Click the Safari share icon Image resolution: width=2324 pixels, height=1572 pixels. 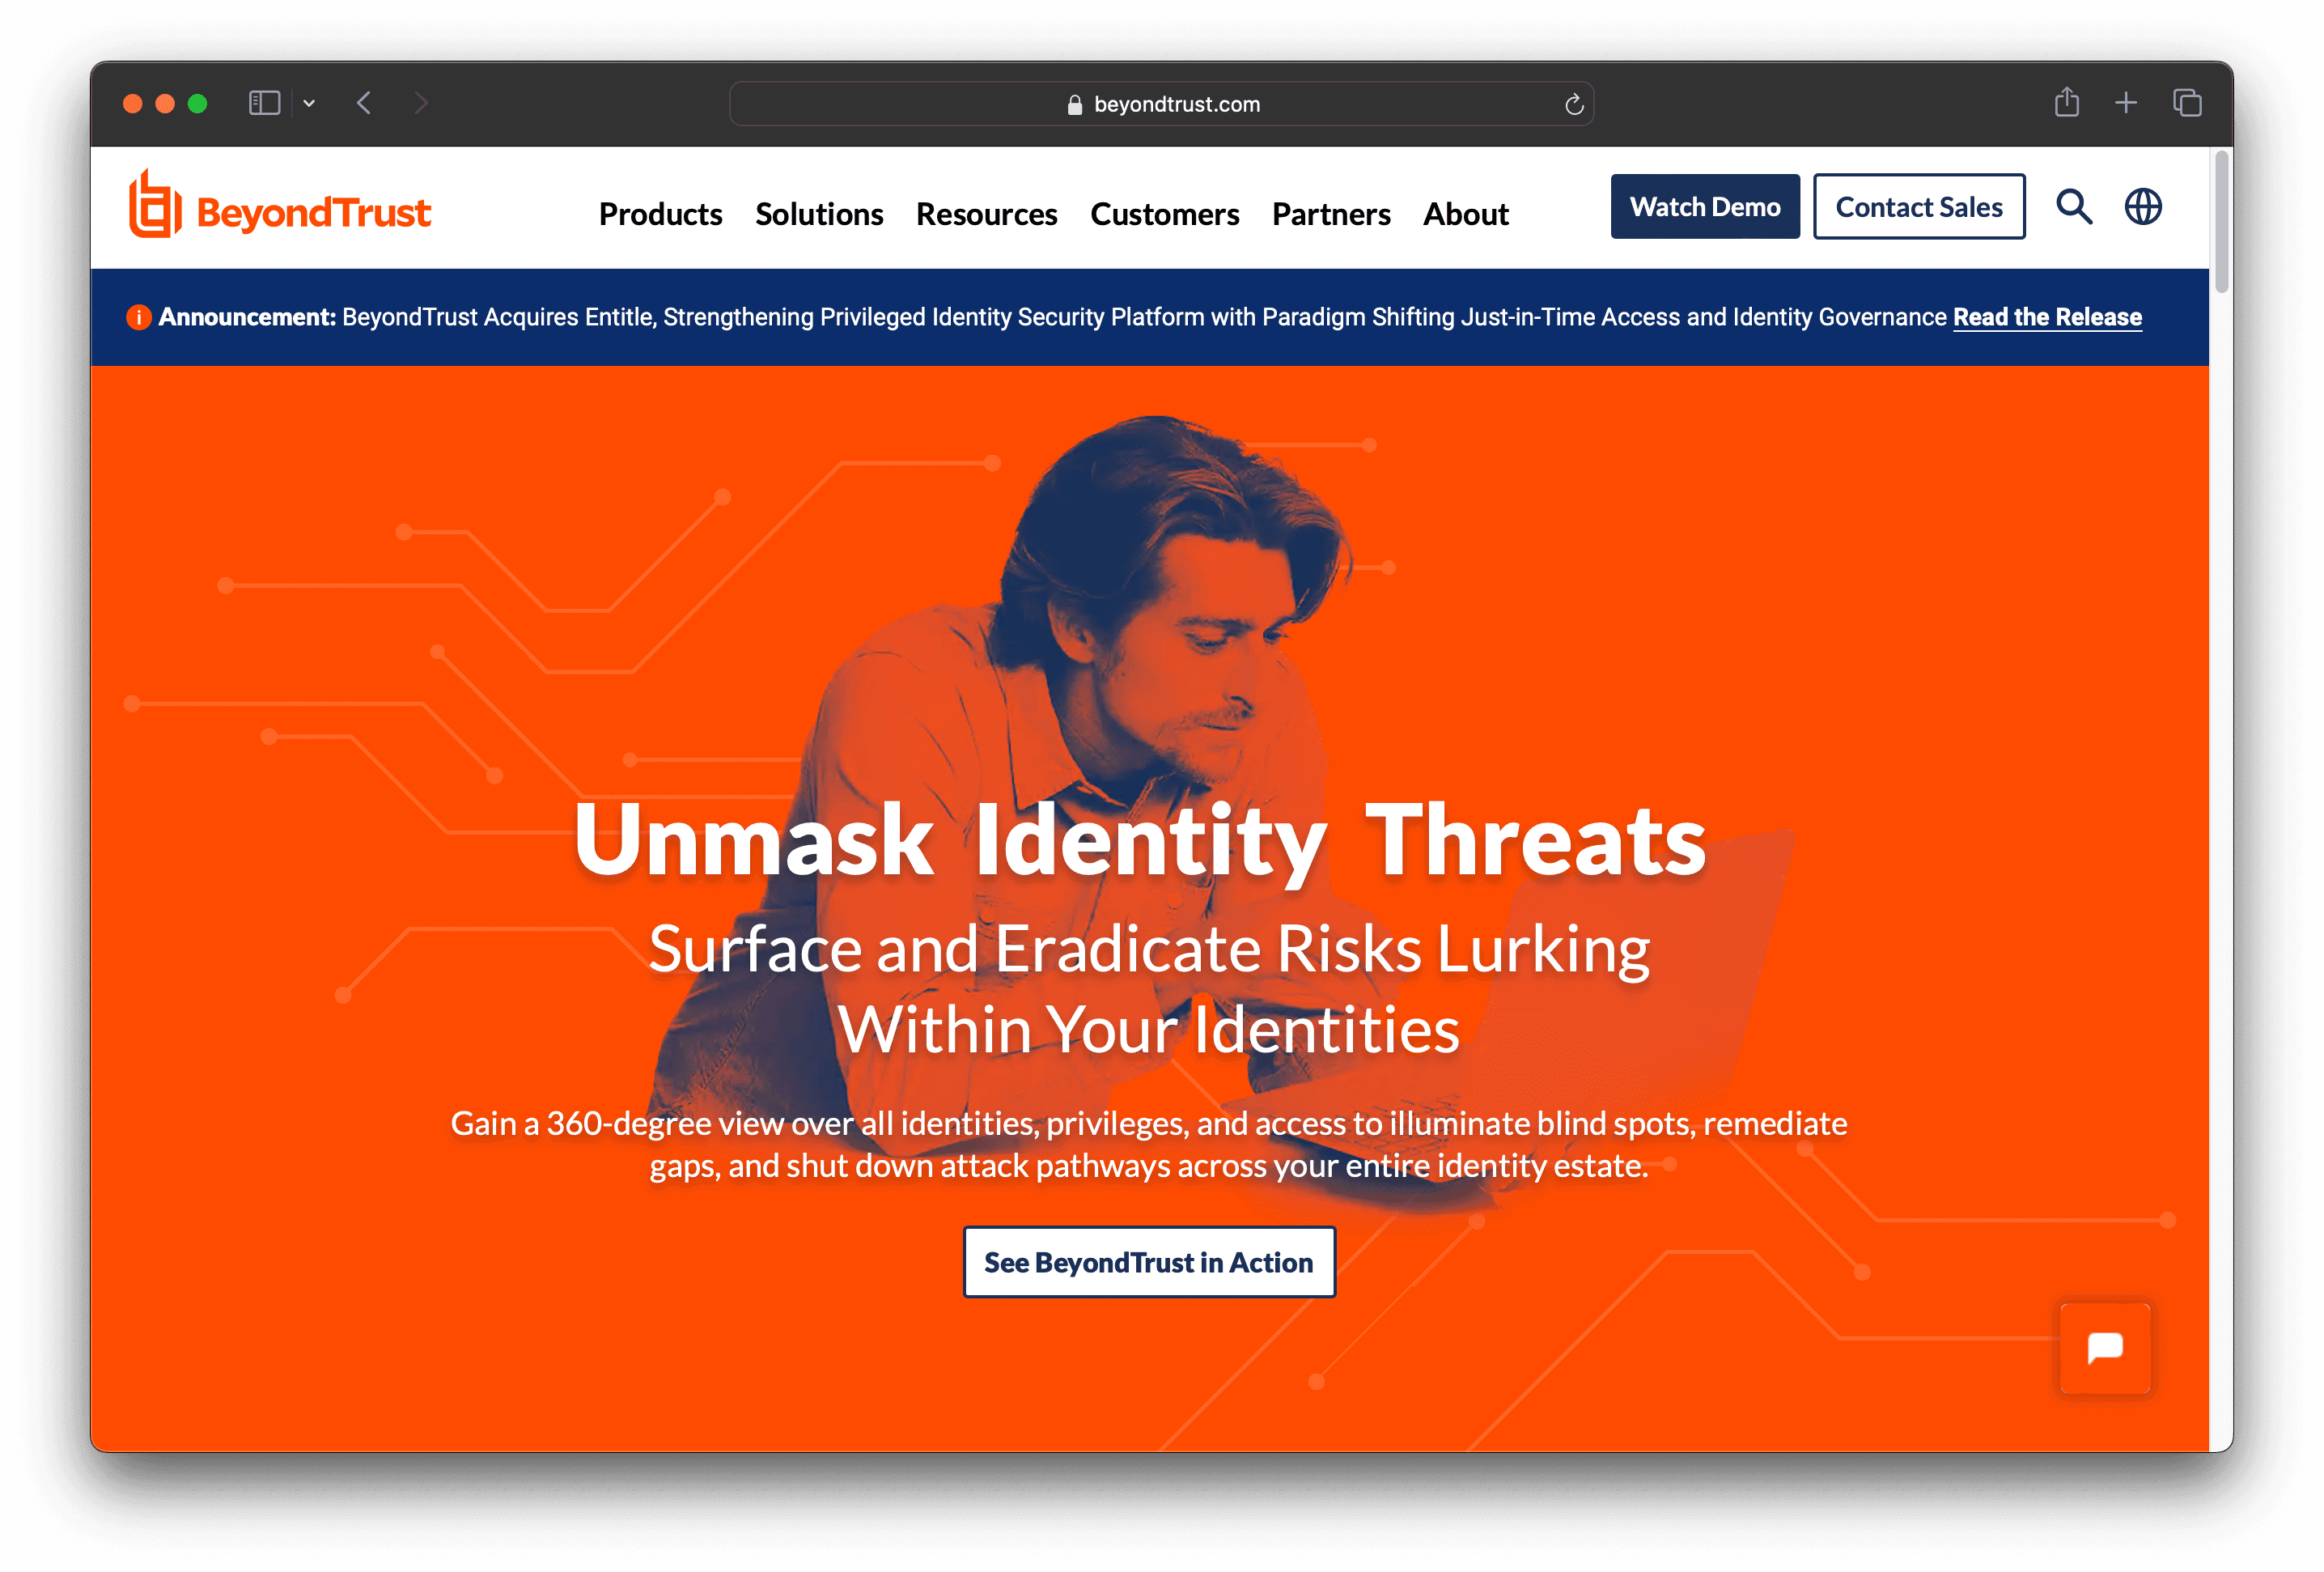click(2066, 102)
